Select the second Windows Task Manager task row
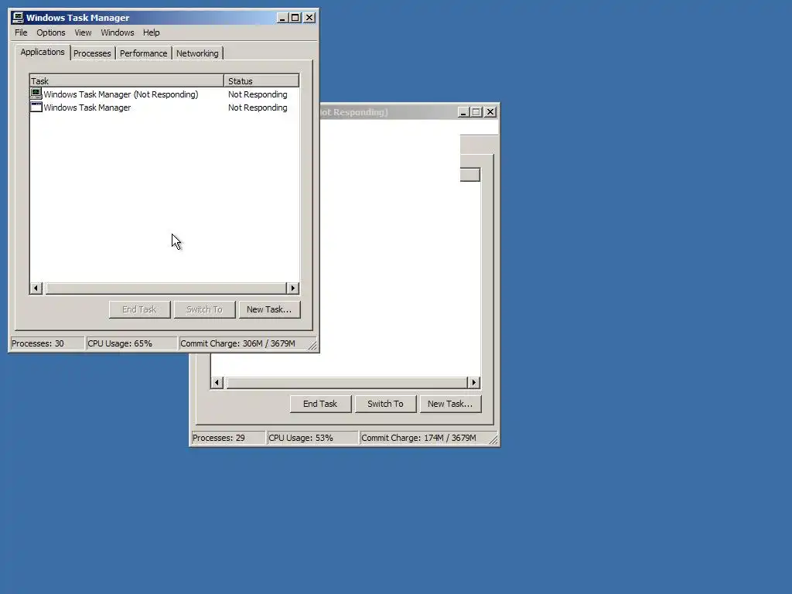This screenshot has height=594, width=792. (x=165, y=108)
